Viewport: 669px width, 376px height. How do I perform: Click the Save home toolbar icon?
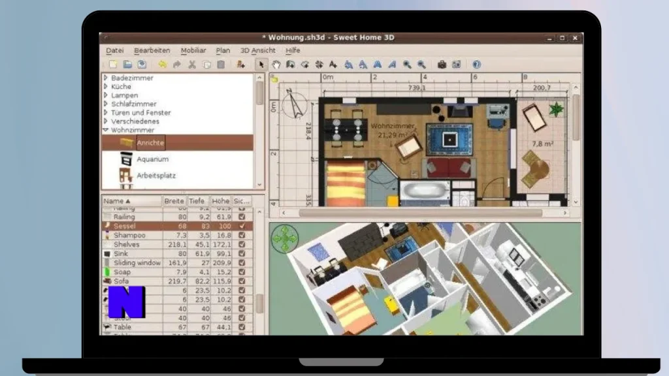tap(142, 65)
